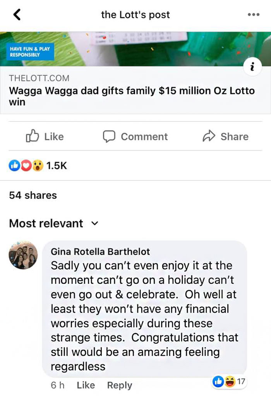
Task: Click Reply on Gina's comment
Action: (119, 385)
